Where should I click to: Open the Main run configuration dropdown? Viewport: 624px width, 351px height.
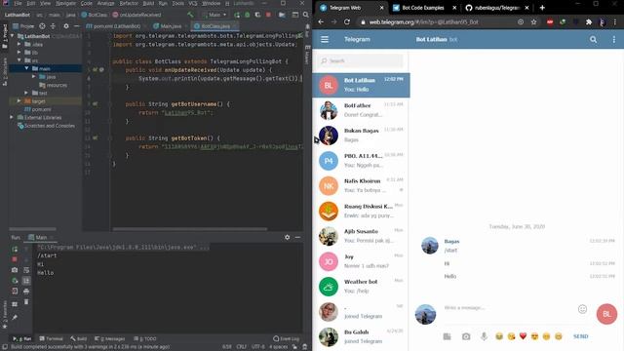point(215,15)
